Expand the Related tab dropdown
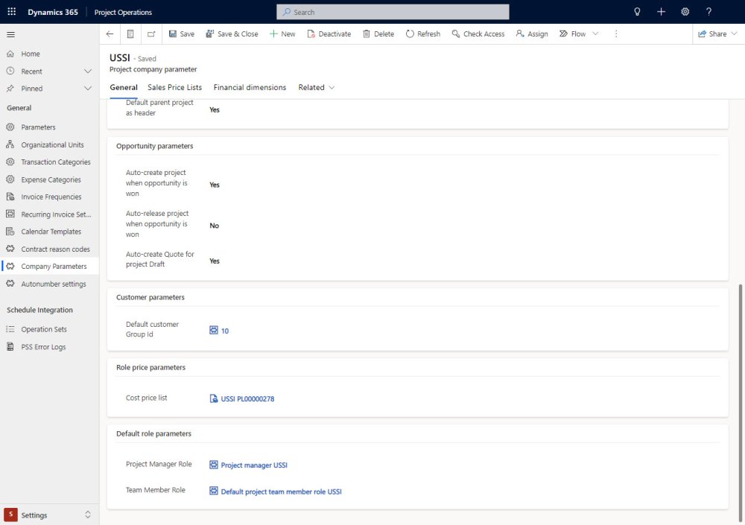This screenshot has height=525, width=745. tap(317, 87)
